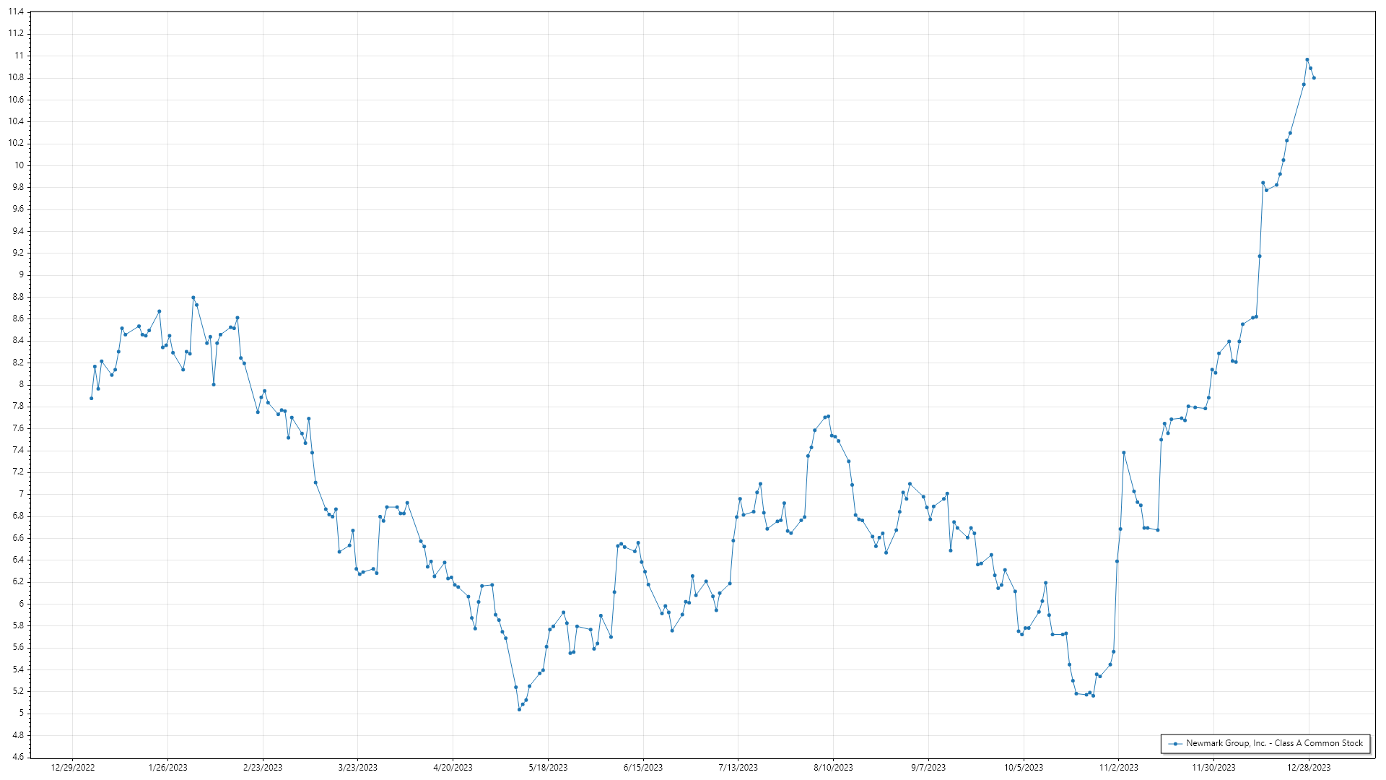Click the 1/26/2023 x-axis date label
The height and width of the screenshot is (780, 1386).
tap(167, 768)
